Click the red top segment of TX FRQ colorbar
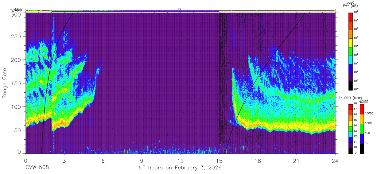The width and height of the screenshot is (377, 174). [351, 107]
